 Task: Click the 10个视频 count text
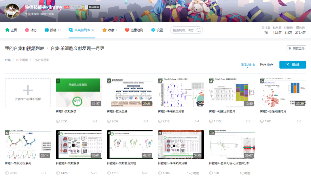coord(22,60)
